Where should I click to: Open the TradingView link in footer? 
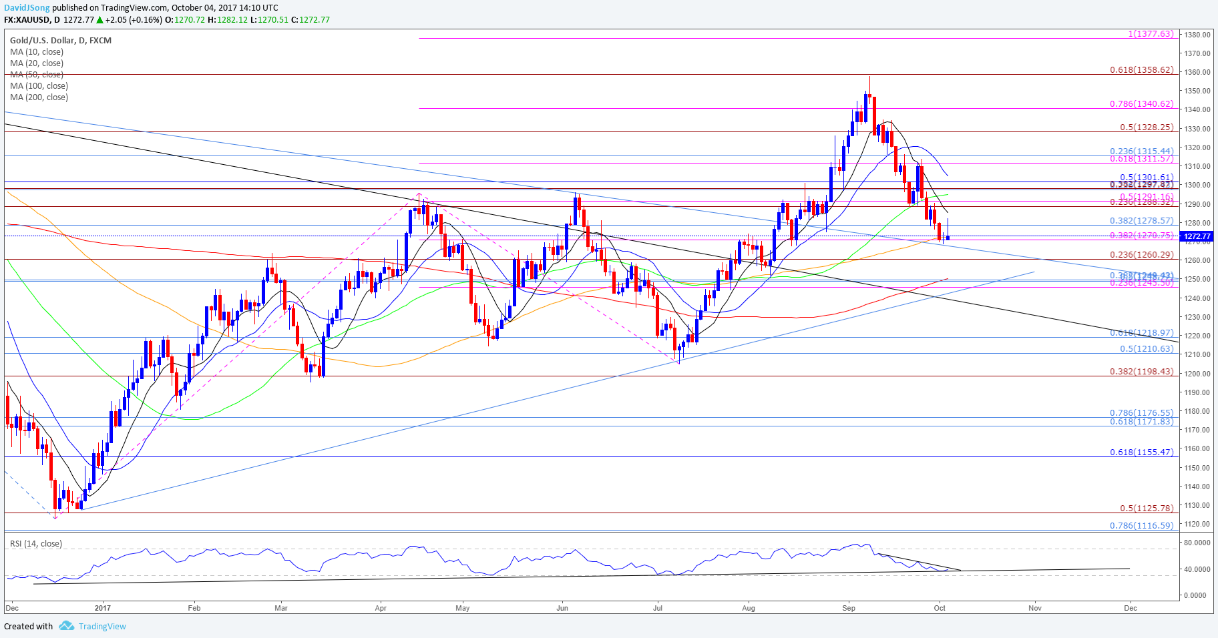click(102, 626)
